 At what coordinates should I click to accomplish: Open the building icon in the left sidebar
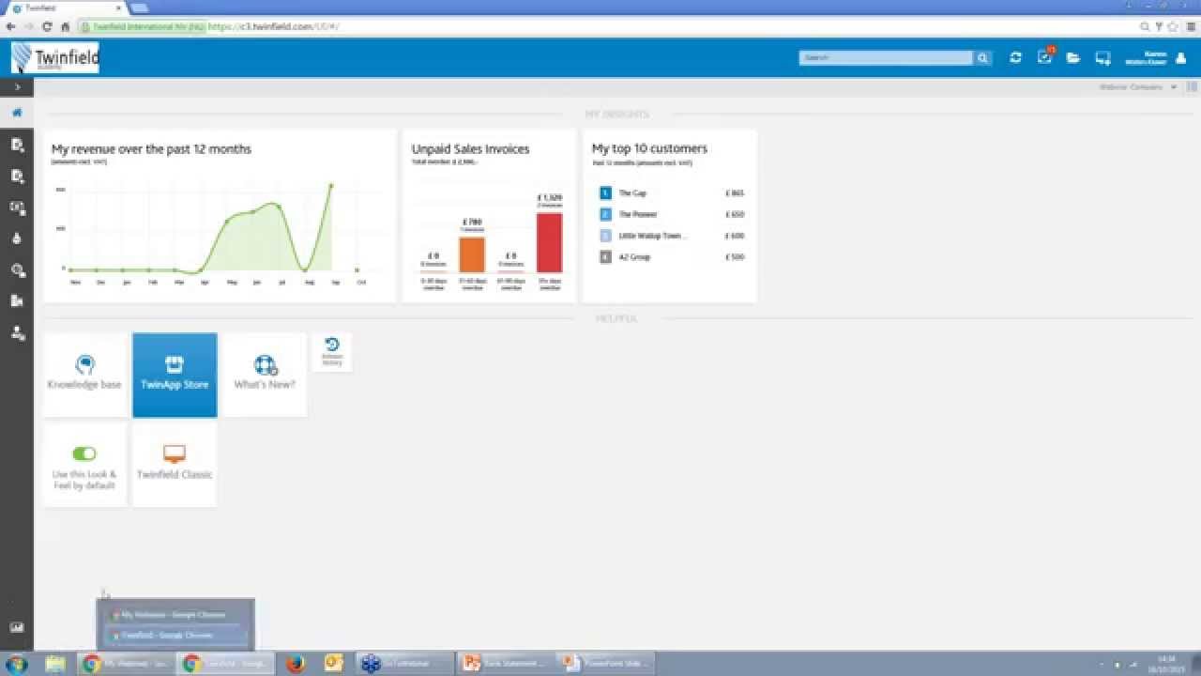click(17, 301)
